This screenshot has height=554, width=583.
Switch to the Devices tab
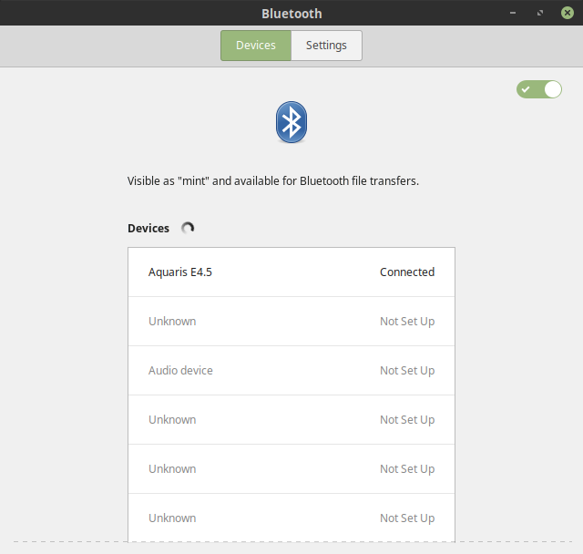coord(256,46)
